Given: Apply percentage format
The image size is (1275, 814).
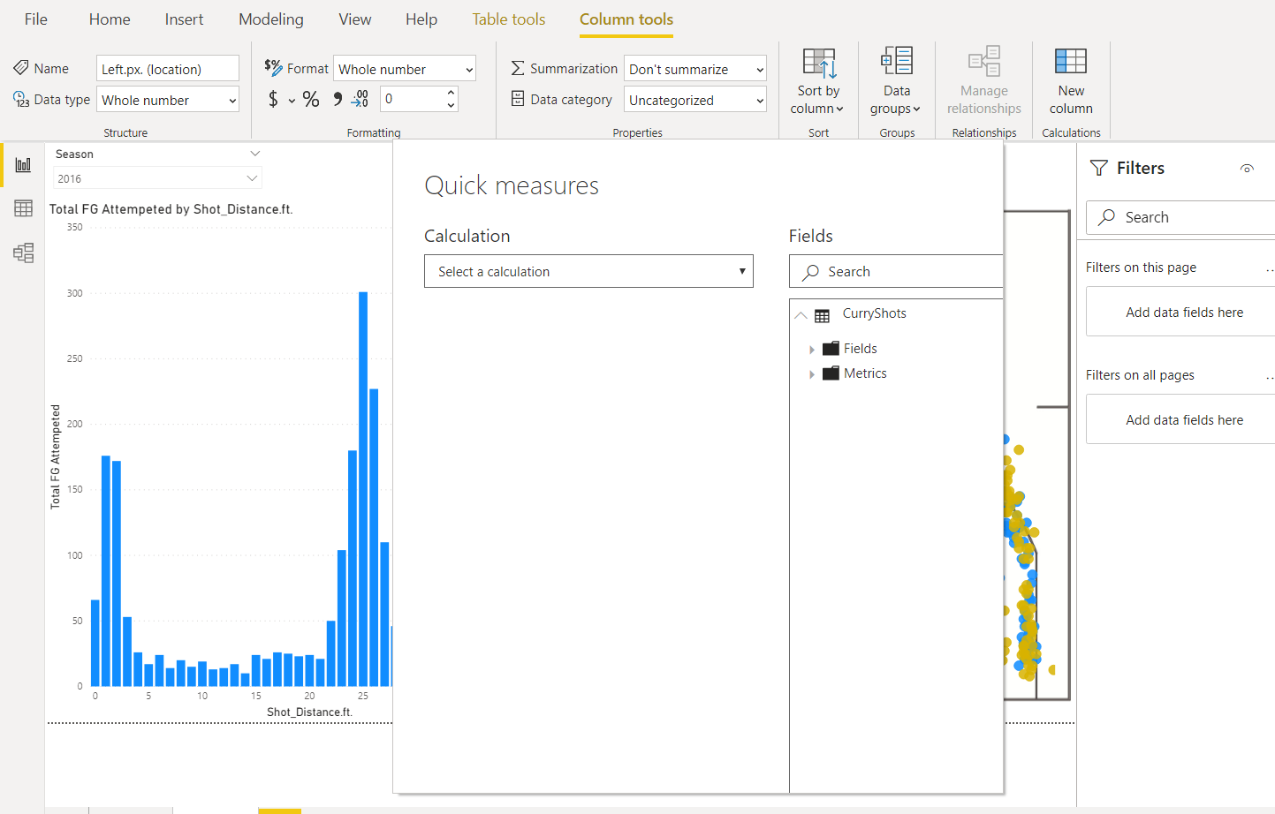Looking at the screenshot, I should click(x=311, y=99).
